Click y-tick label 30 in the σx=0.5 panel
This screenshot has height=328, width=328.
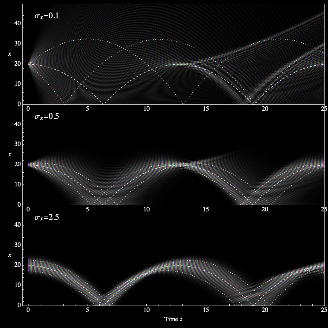pyautogui.click(x=18, y=144)
